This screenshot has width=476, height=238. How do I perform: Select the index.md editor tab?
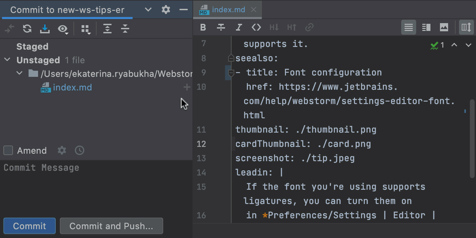click(x=227, y=10)
